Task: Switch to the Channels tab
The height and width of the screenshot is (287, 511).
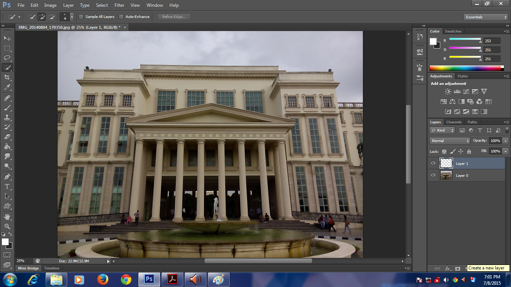Action: [x=454, y=122]
